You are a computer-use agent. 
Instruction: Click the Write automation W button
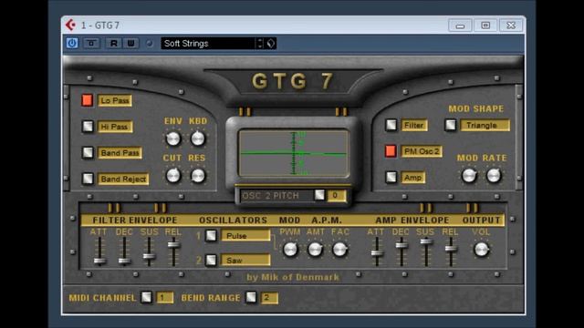(x=130, y=43)
